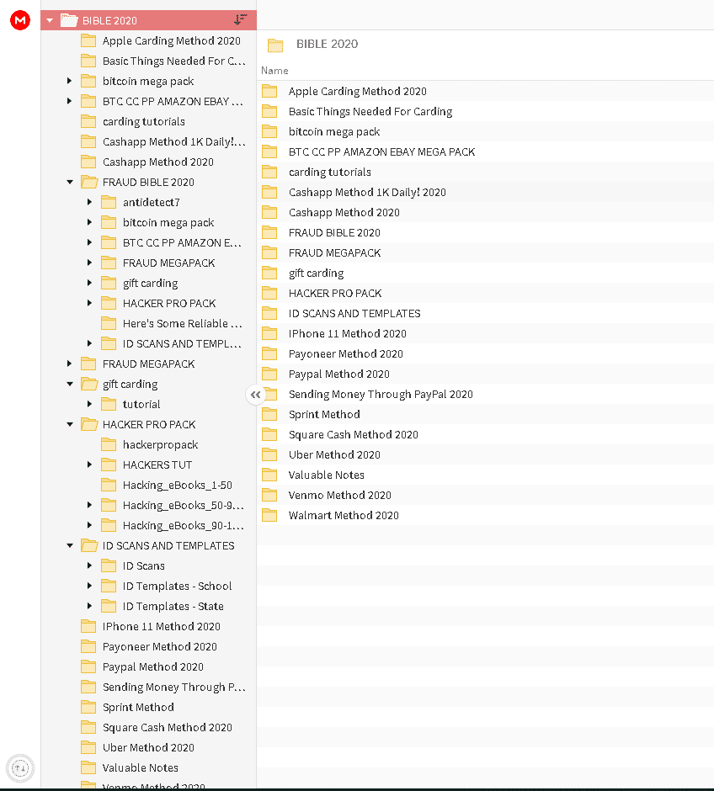Expand the tutorial subfolder arrow
Image resolution: width=714 pixels, height=791 pixels.
(89, 404)
